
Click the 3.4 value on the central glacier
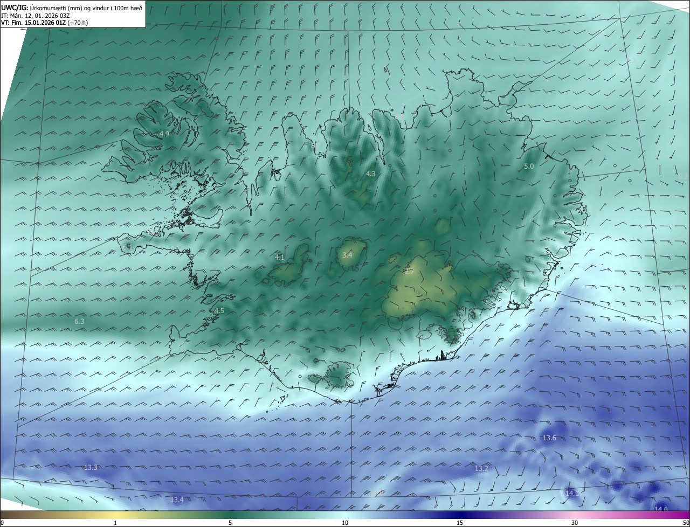(x=347, y=255)
